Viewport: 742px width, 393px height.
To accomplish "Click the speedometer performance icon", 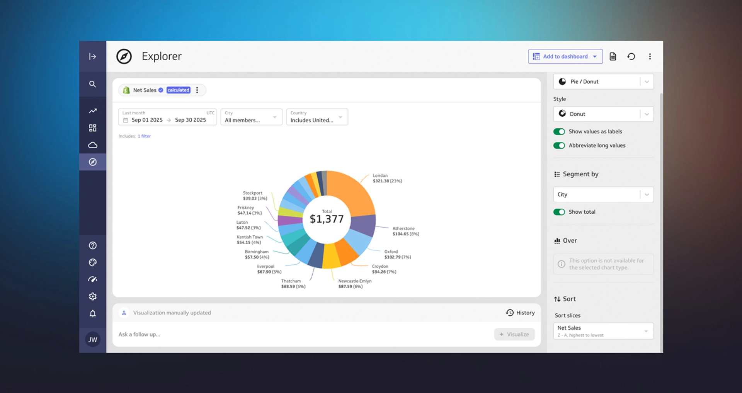I will coord(92,279).
